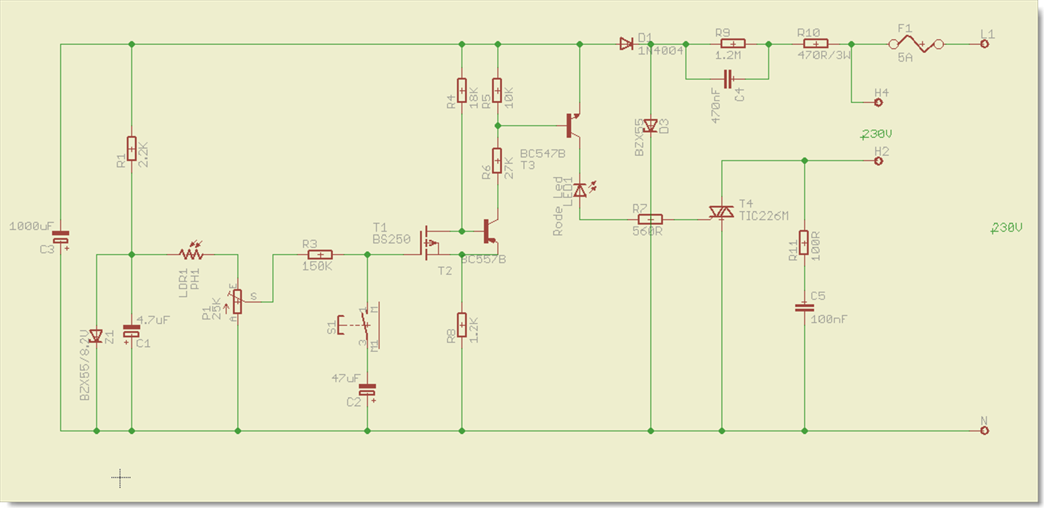Select the C5 100nF capacitor
This screenshot has width=1044, height=508.
pos(804,307)
